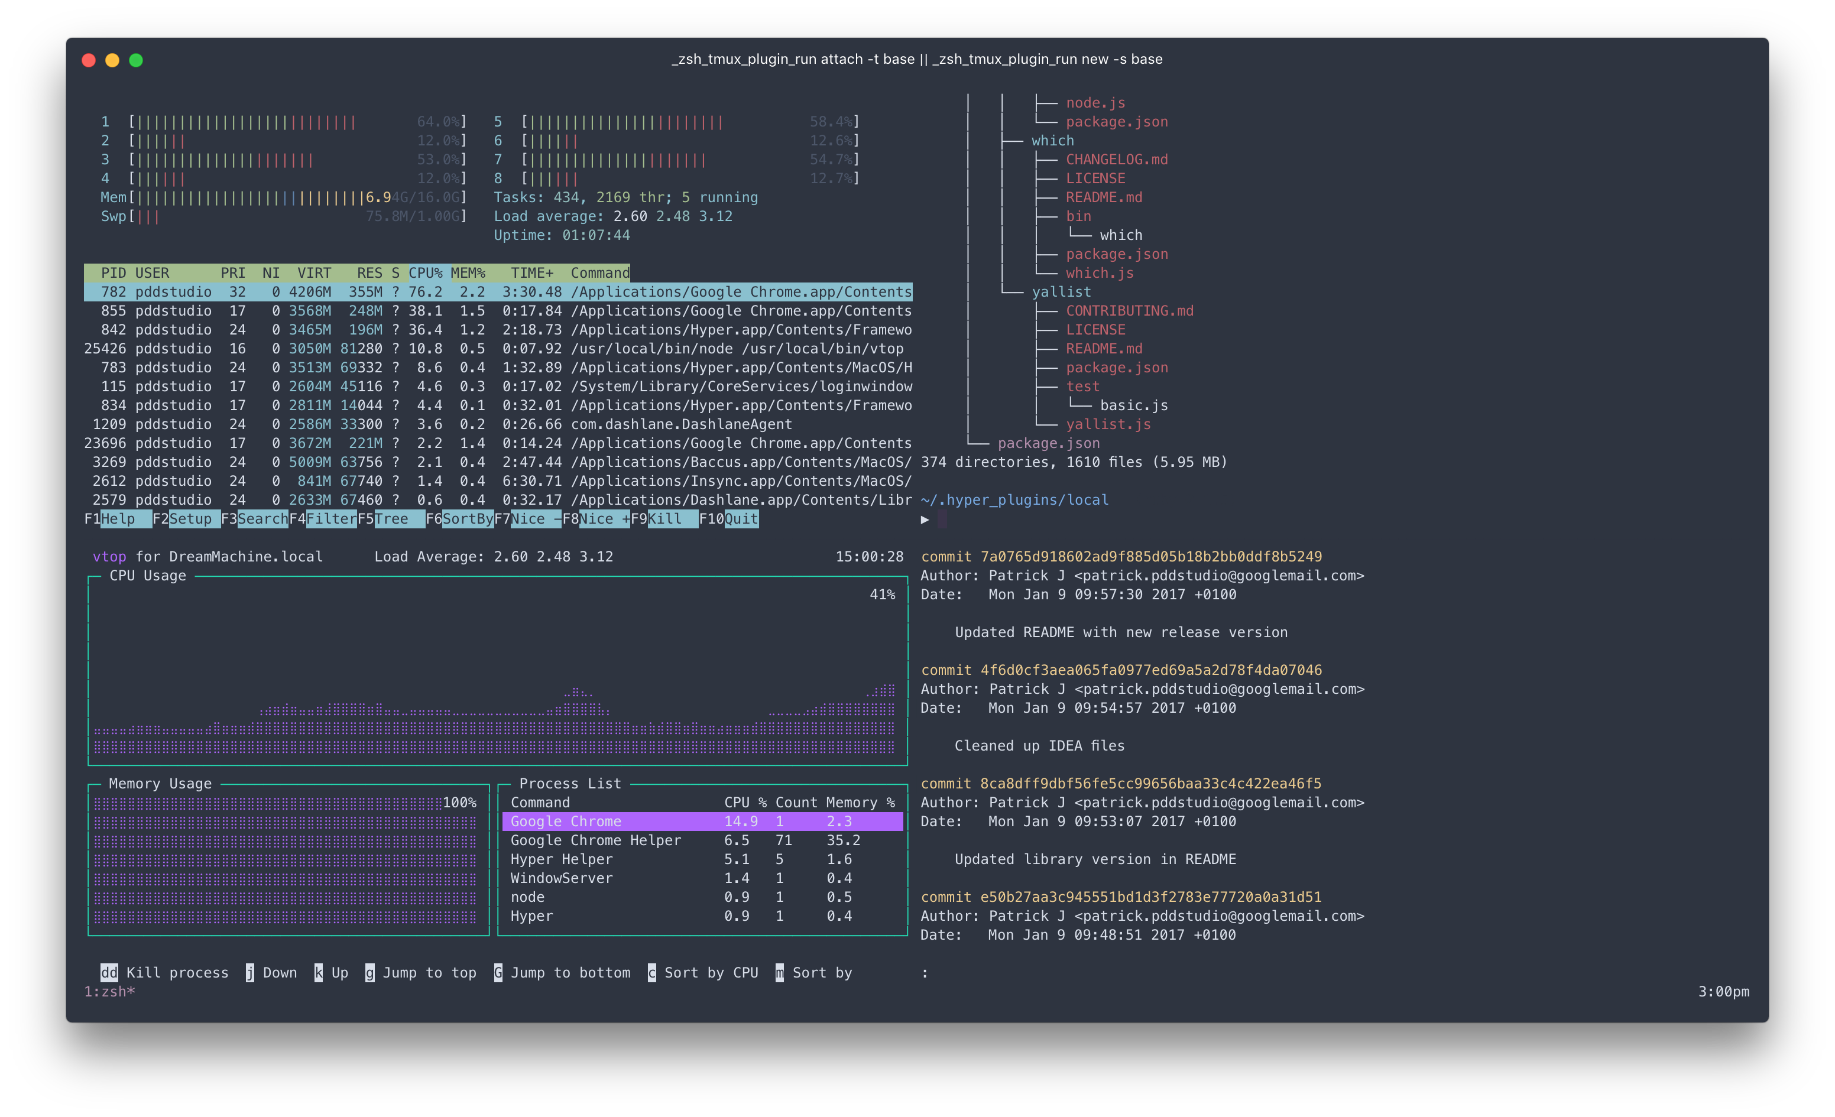
Task: Click the G Jump to bottom key
Action: (x=498, y=973)
